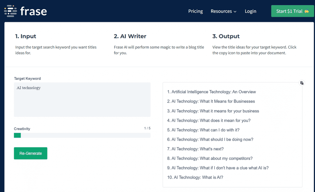Select title 10 What is AI
Screen dimensions: 315x192
[x=195, y=178]
